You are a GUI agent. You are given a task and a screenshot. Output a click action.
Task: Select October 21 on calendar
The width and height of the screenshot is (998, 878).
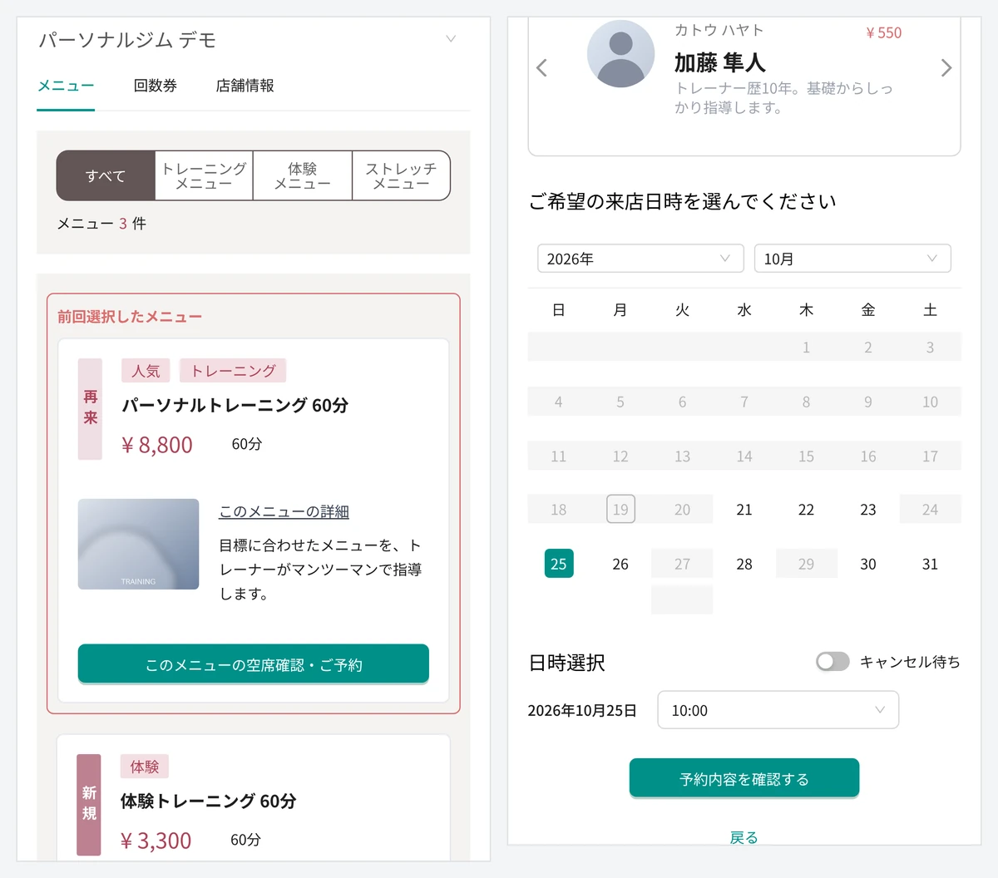744,510
